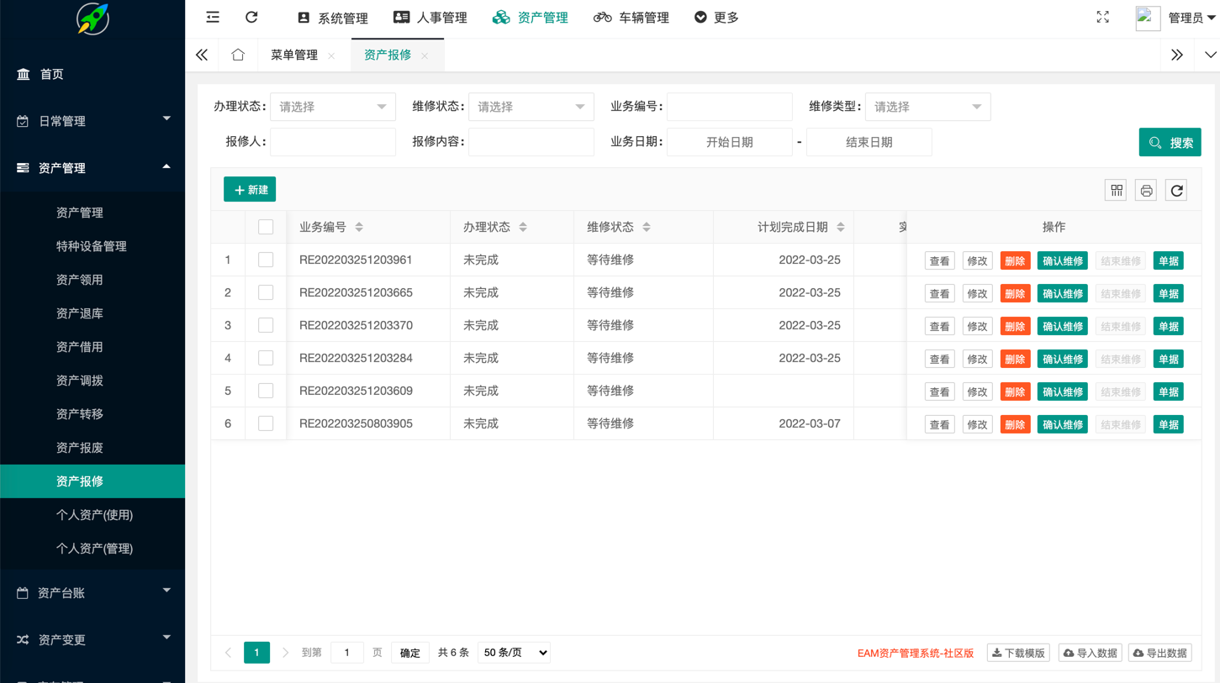
Task: Sort by 业务编号 column sort arrows
Action: tap(359, 227)
